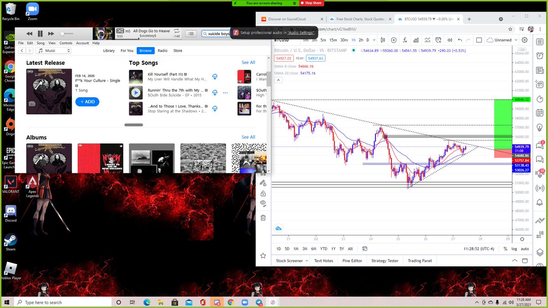Image resolution: width=548 pixels, height=308 pixels.
Task: Open financials bar chart icon
Action: tap(416, 40)
